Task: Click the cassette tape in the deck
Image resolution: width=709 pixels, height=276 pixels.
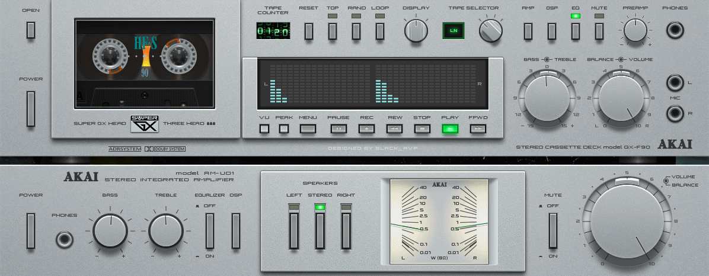Action: pyautogui.click(x=144, y=64)
